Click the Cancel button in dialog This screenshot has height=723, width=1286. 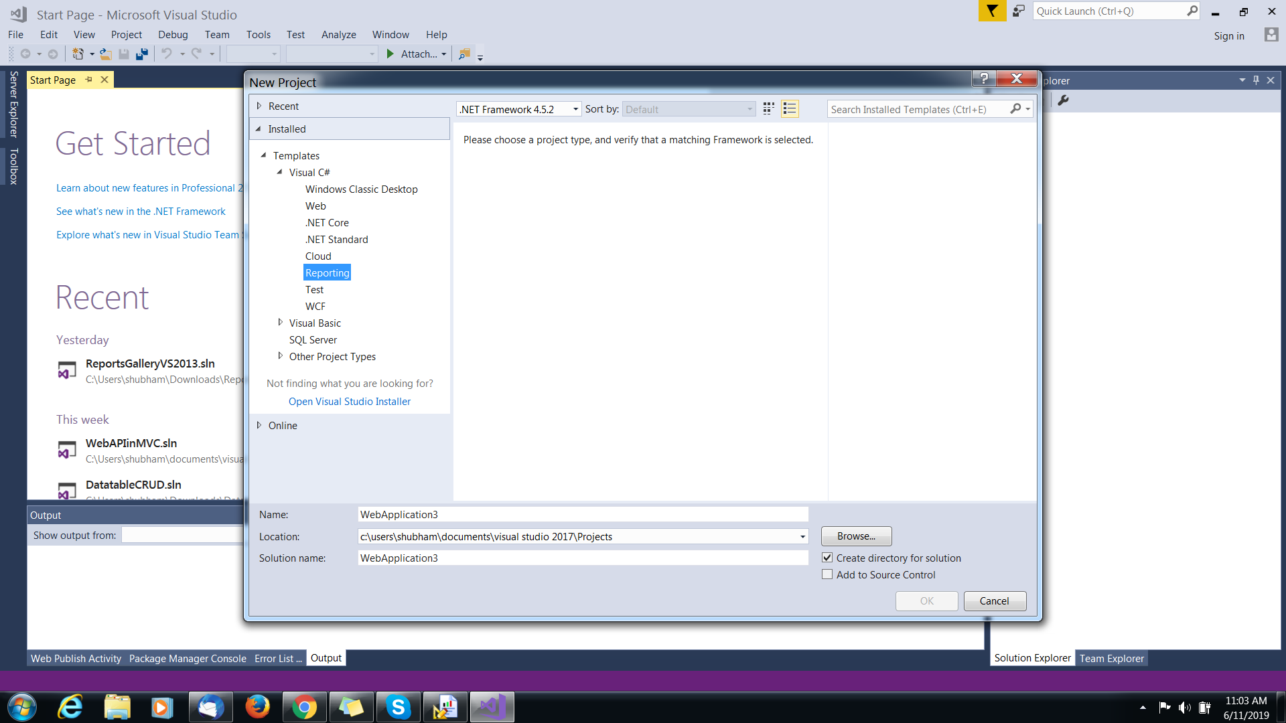click(x=994, y=601)
